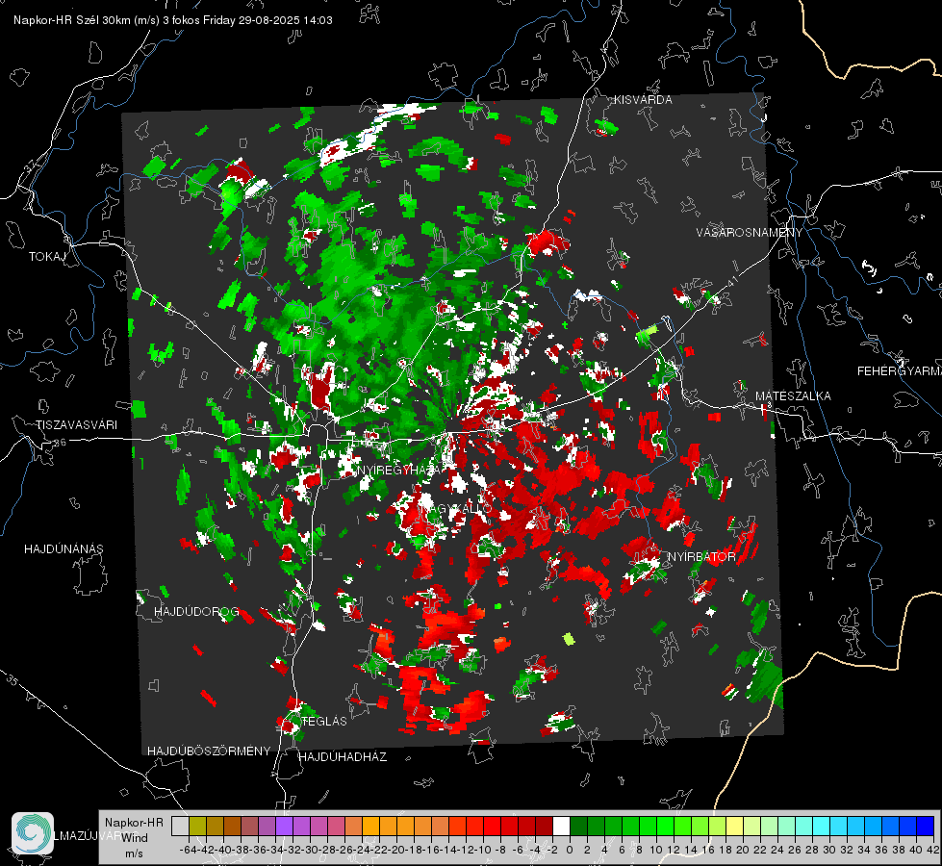Select the light gray swatch at legend start
Viewport: 942px width, 866px height.
[x=180, y=827]
